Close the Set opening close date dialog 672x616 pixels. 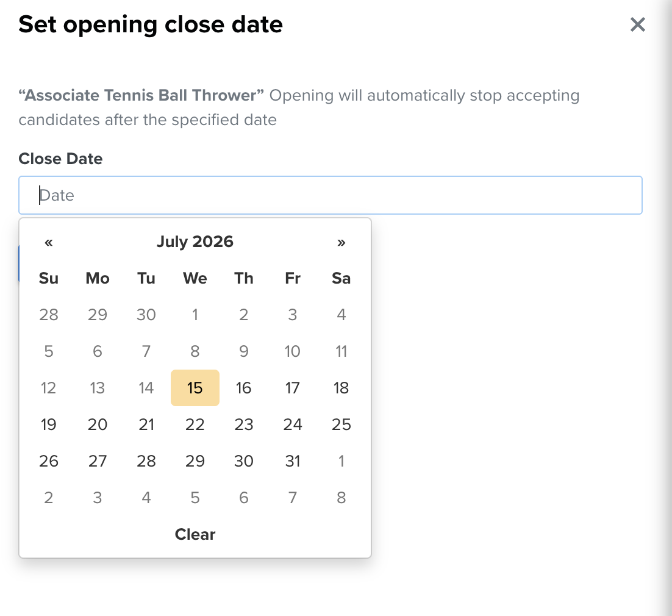click(x=637, y=24)
